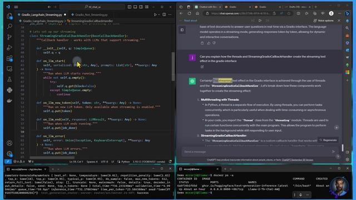This screenshot has height=200, width=356.
Task: Mute the microphone on the camera overlay
Action: pyautogui.click(x=300, y=195)
